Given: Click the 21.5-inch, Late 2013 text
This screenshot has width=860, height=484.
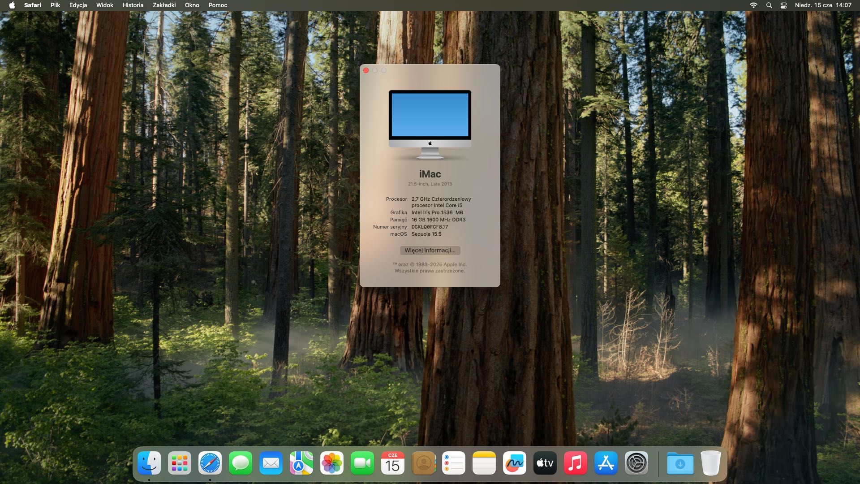Looking at the screenshot, I should pos(430,184).
